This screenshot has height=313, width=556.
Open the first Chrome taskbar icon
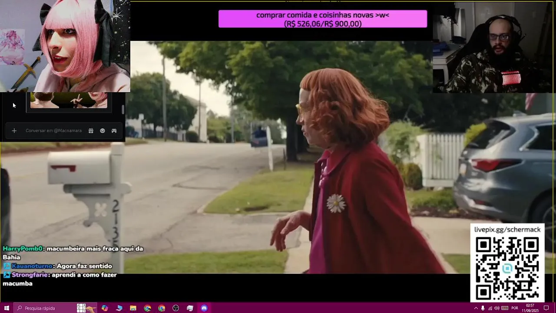[x=148, y=308]
